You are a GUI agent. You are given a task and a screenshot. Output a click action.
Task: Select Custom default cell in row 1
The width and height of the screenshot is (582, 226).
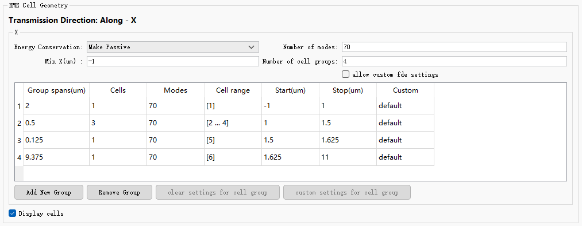point(405,106)
